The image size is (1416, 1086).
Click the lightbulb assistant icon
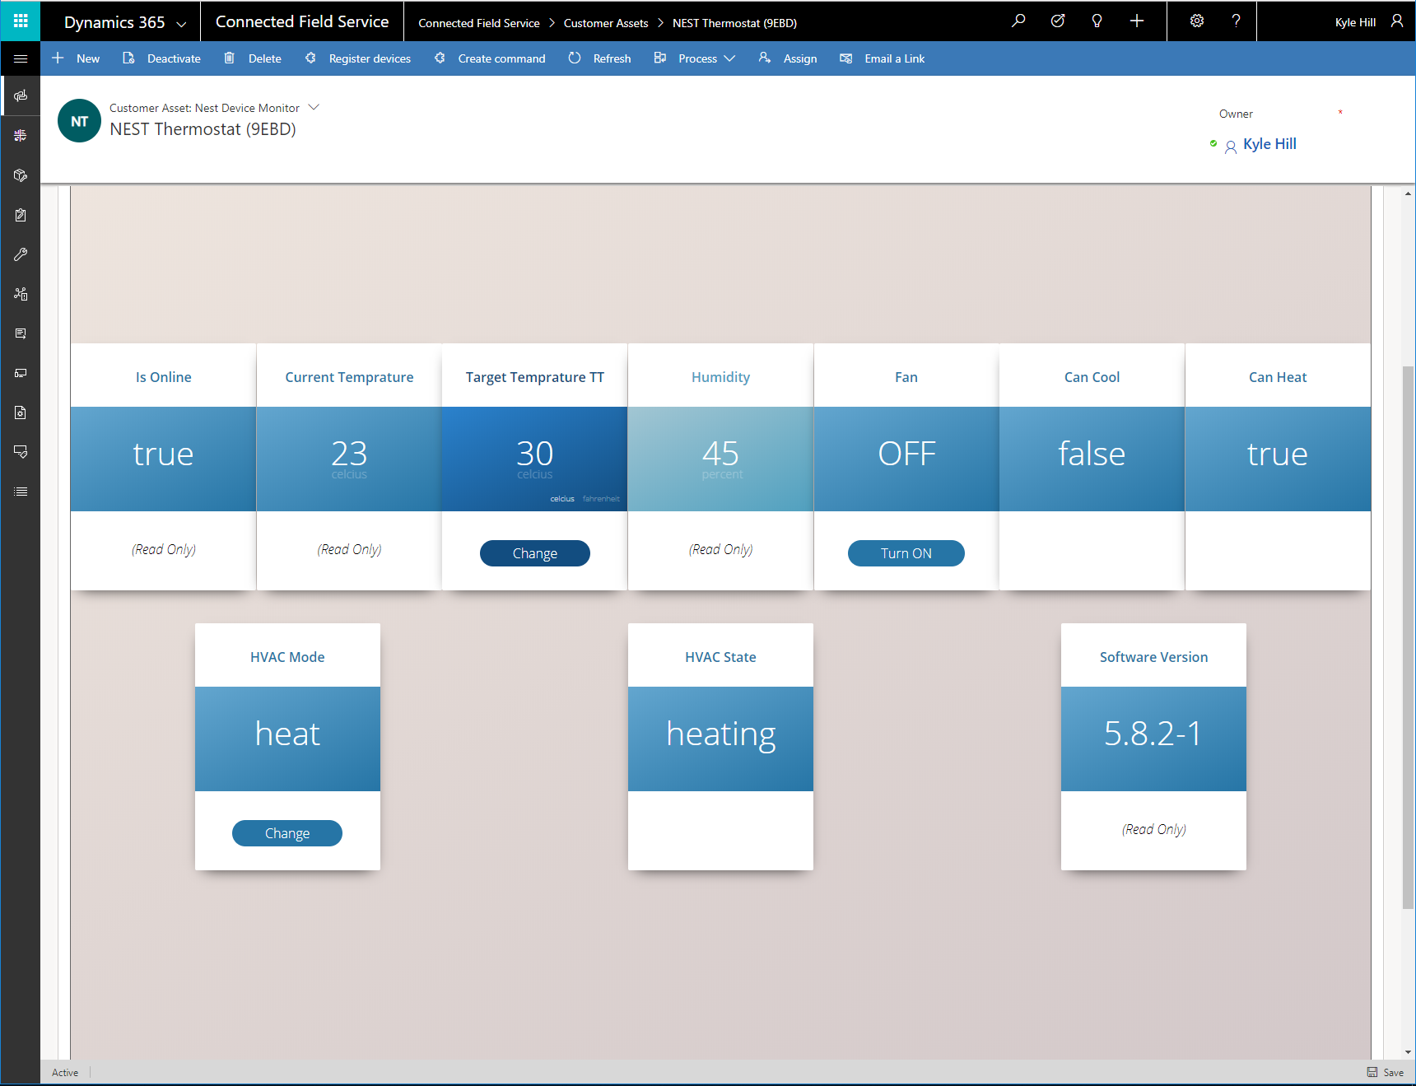[1097, 21]
